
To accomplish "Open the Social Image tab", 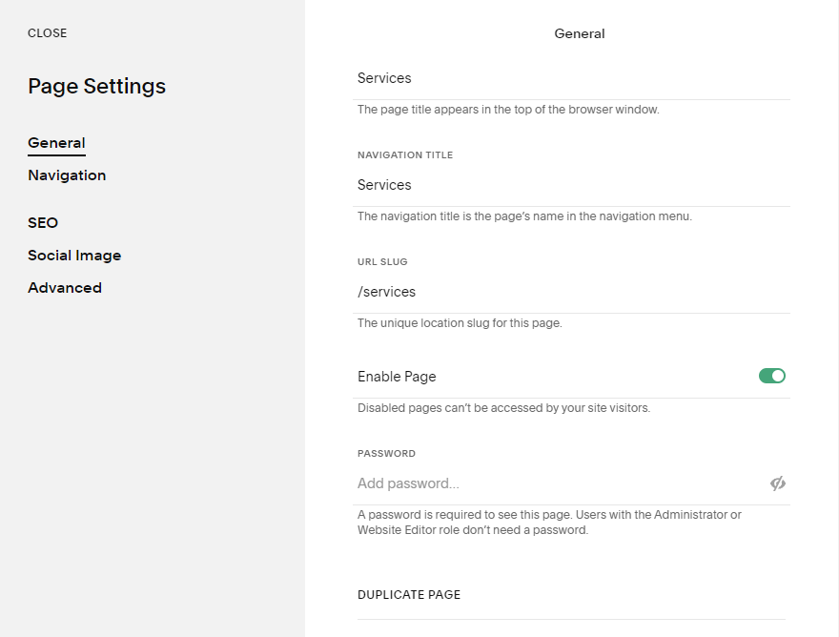I will point(74,256).
